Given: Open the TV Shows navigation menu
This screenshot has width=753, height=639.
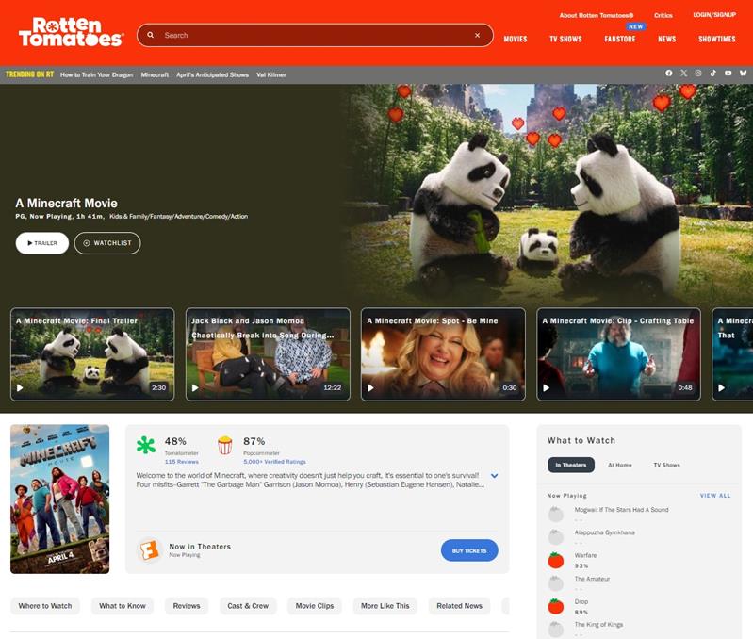Looking at the screenshot, I should (x=565, y=40).
